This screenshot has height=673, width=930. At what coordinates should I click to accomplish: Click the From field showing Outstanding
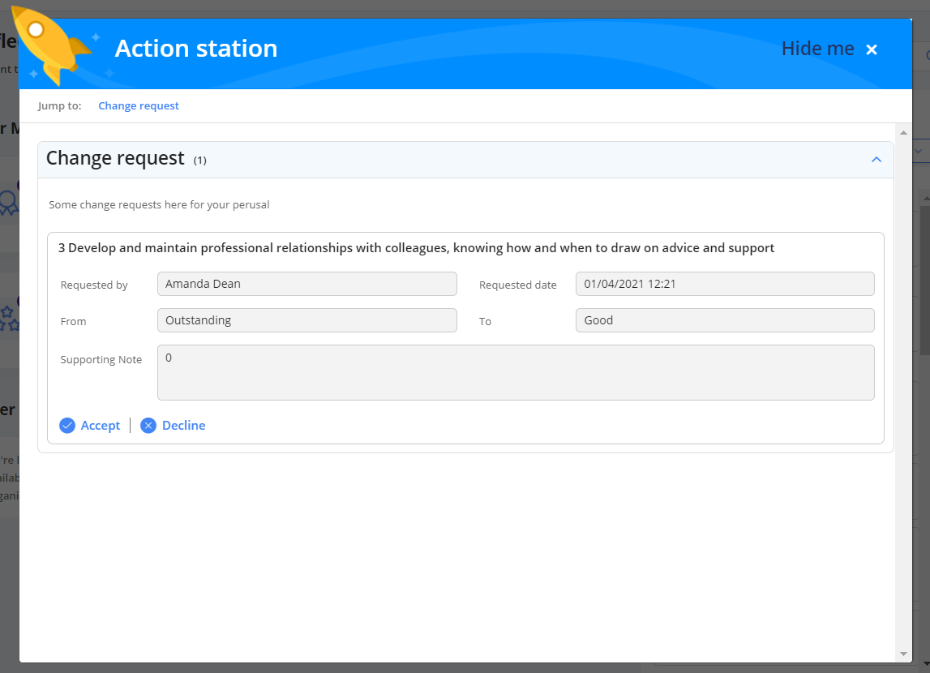click(x=307, y=320)
